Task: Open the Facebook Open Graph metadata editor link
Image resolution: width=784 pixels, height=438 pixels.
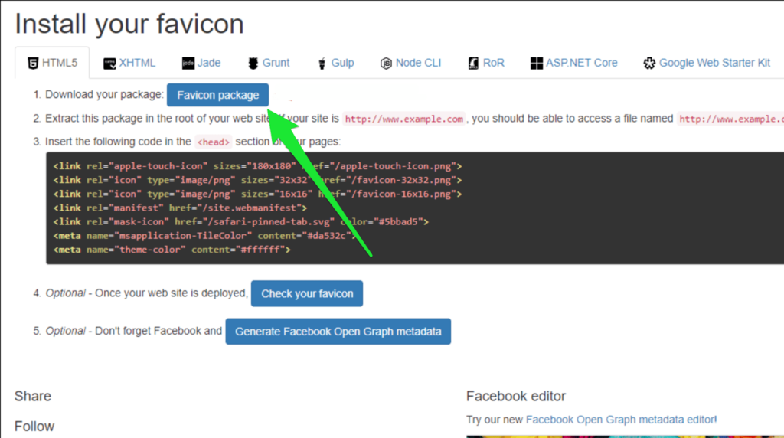Action: (x=621, y=420)
